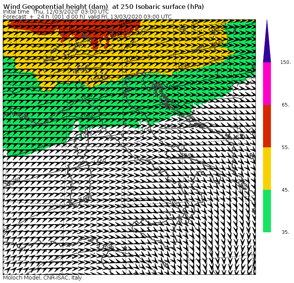The image size is (294, 283).
Task: Click the 'Forecast + 24 h' validity line
Action: tap(87, 17)
